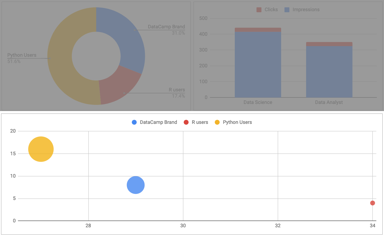Click the 'DataCamp Brand' label beside the donut

tap(166, 27)
